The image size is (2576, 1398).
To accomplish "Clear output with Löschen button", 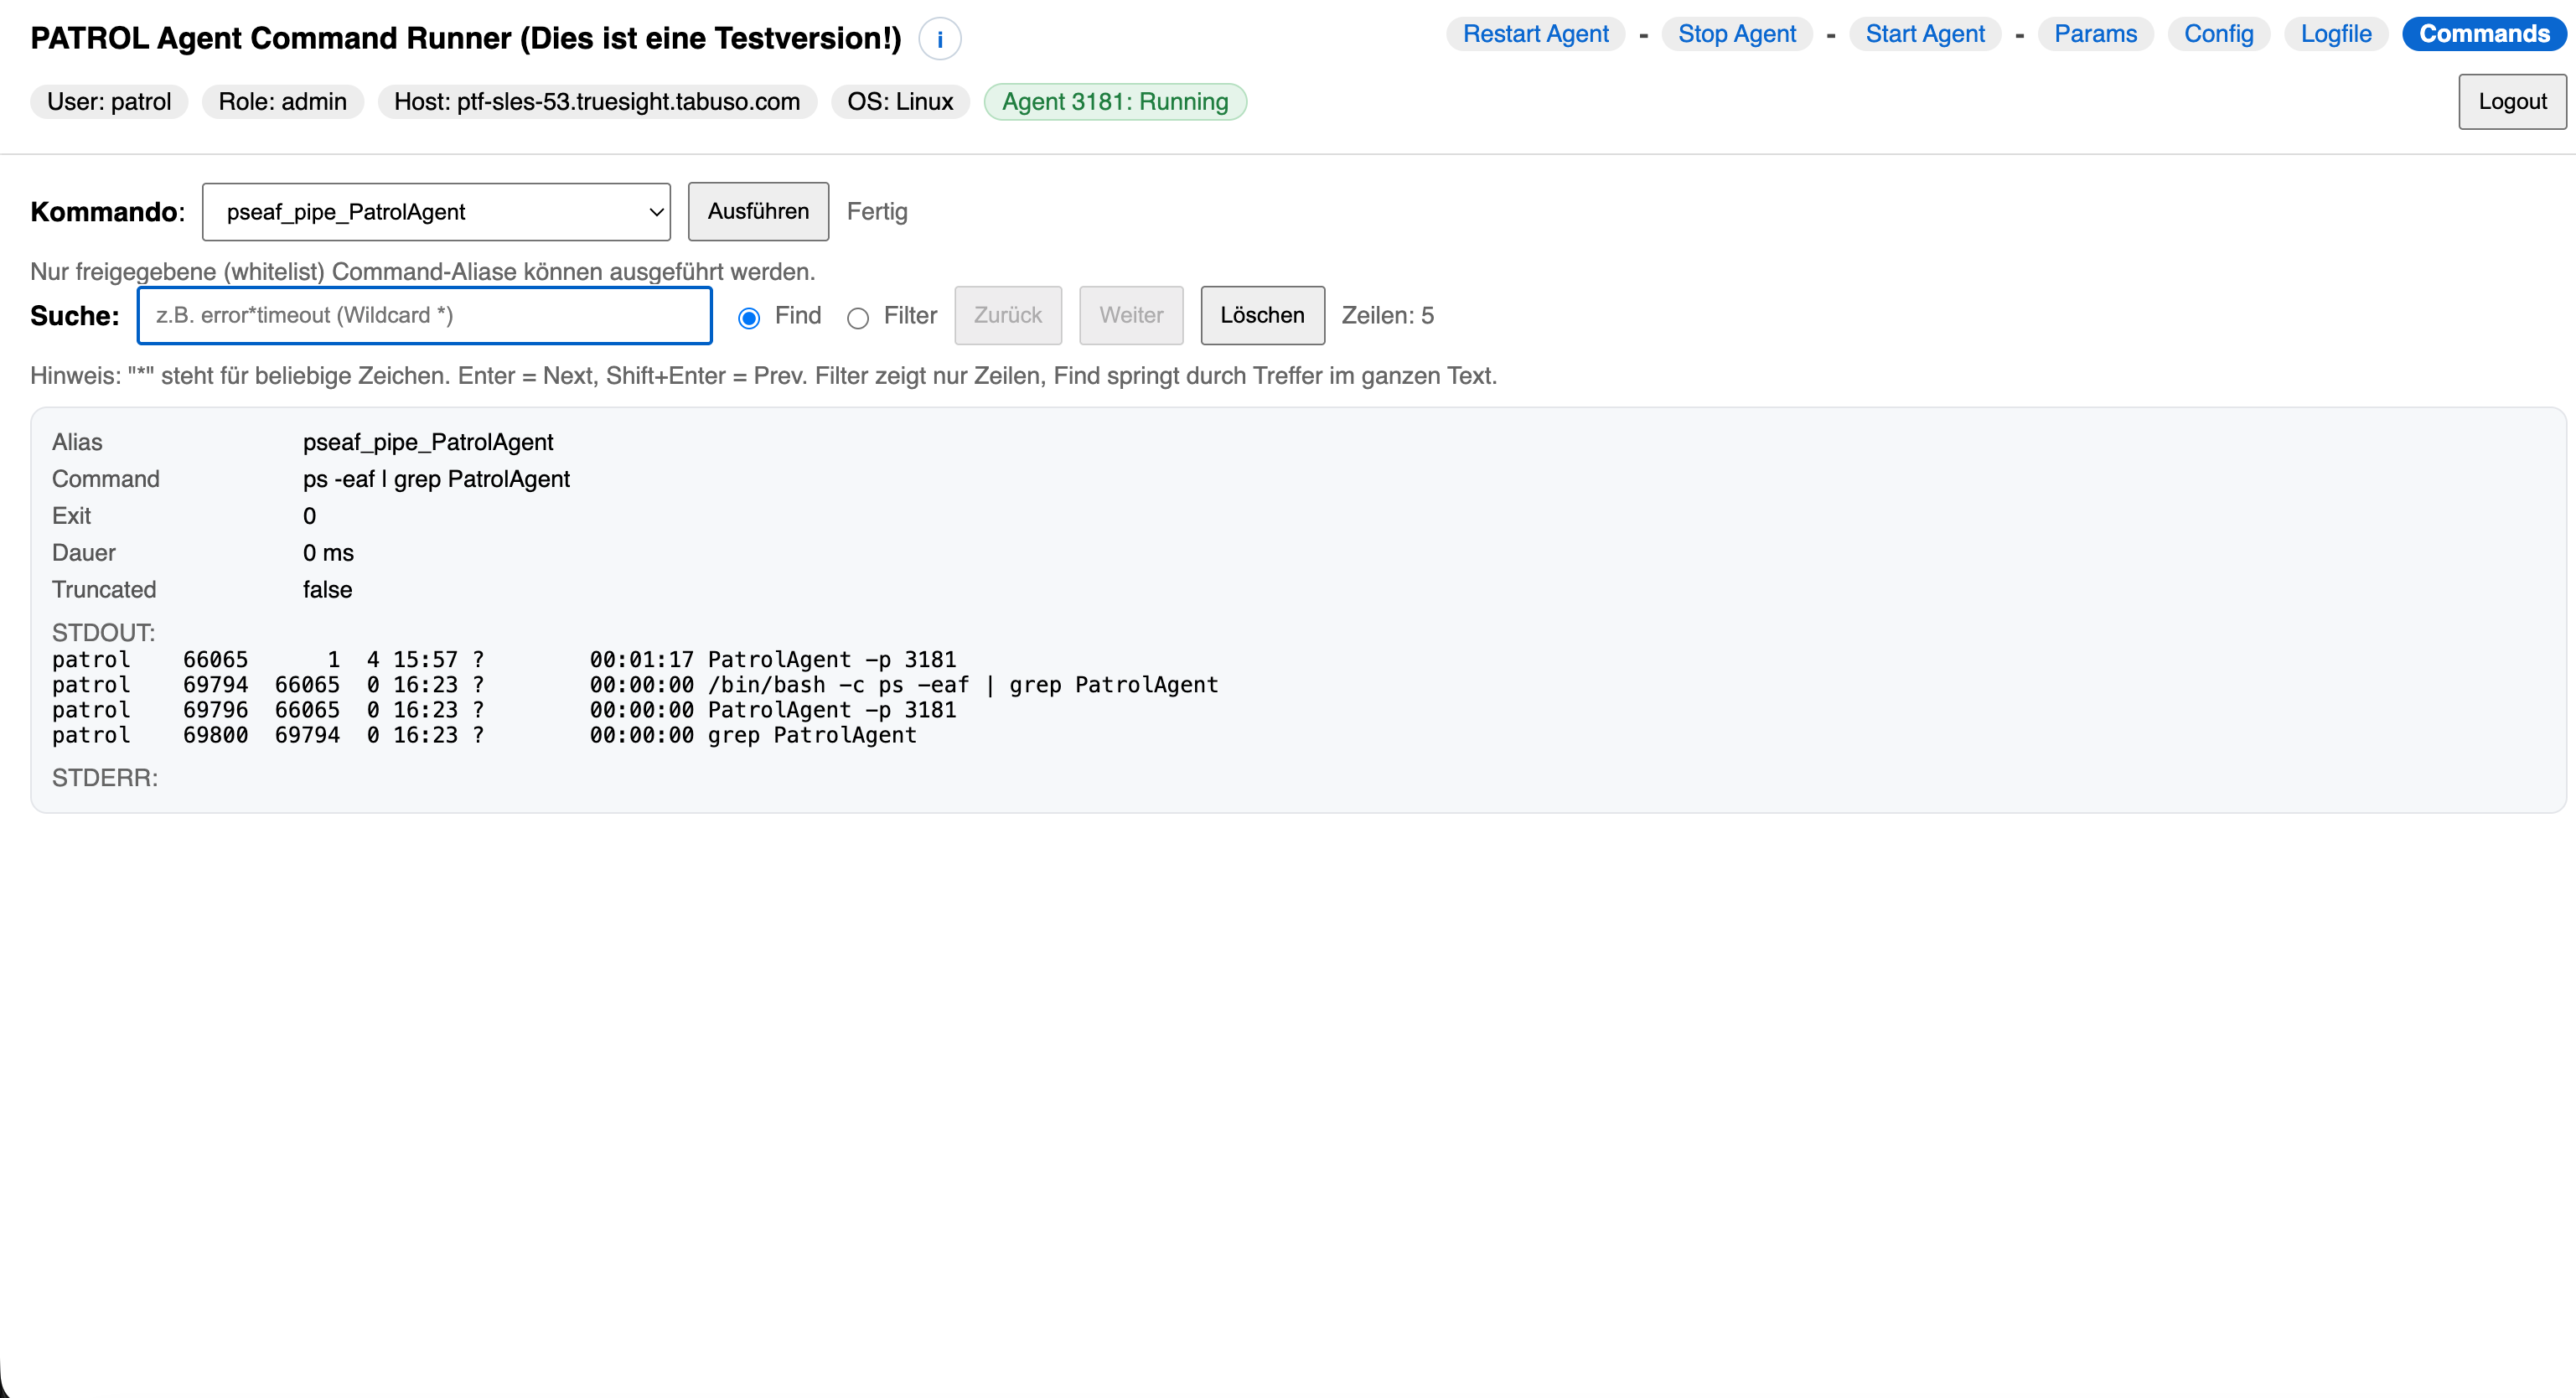I will (x=1262, y=315).
